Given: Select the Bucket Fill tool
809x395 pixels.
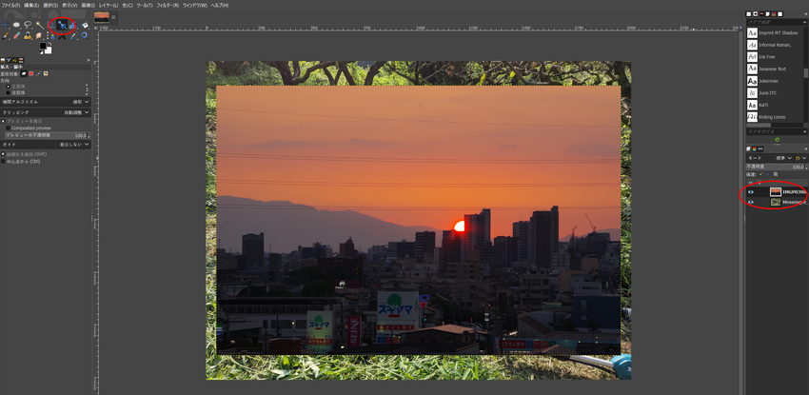Looking at the screenshot, I should [x=85, y=26].
